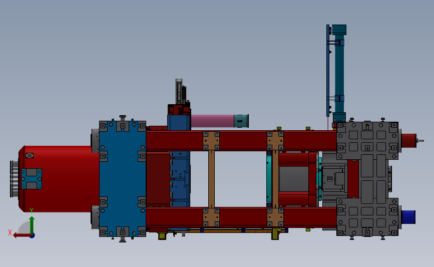Image resolution: width=434 pixels, height=267 pixels.
Task: Select the gray vertical actuator above the blue block
Action: (179, 92)
